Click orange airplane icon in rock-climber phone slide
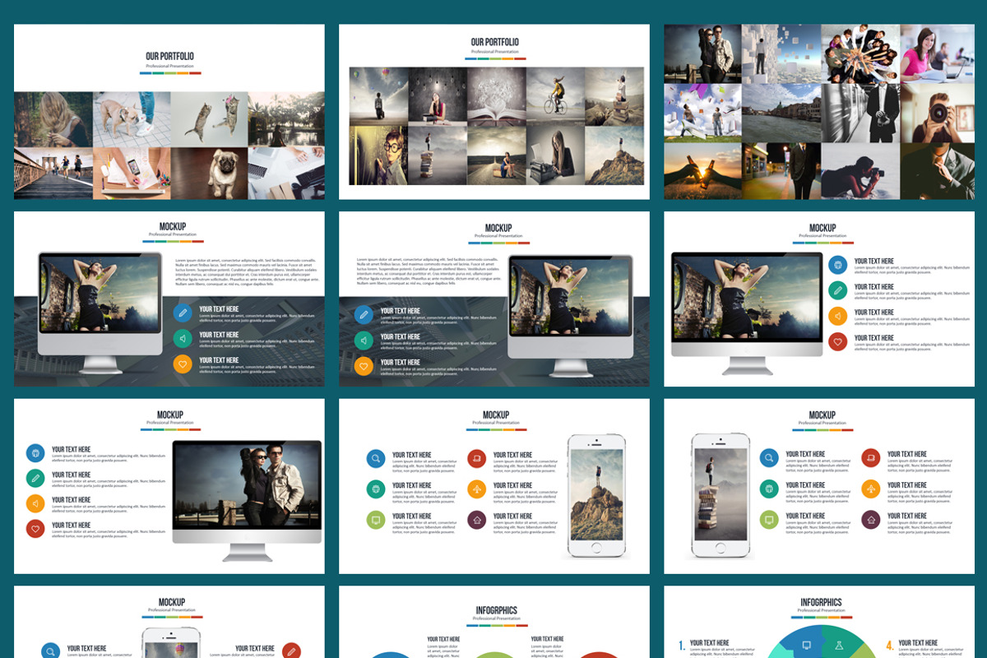 [x=477, y=489]
